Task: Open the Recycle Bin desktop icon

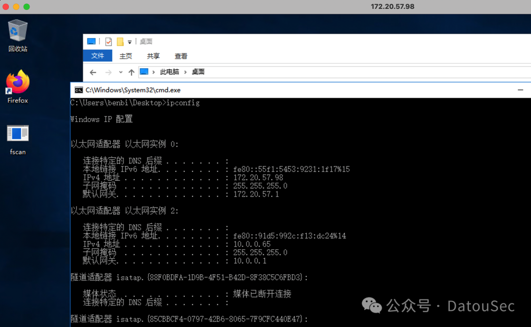Action: [x=18, y=35]
